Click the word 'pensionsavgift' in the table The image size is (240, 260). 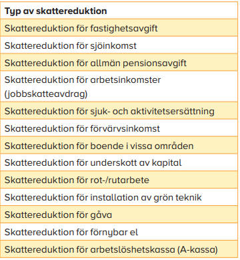[155, 63]
